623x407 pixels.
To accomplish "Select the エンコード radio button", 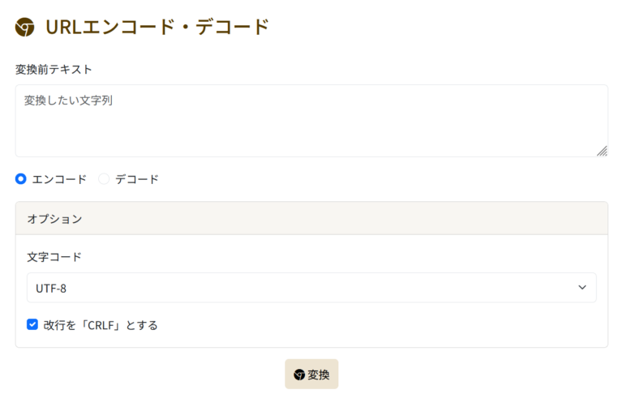I will click(20, 179).
